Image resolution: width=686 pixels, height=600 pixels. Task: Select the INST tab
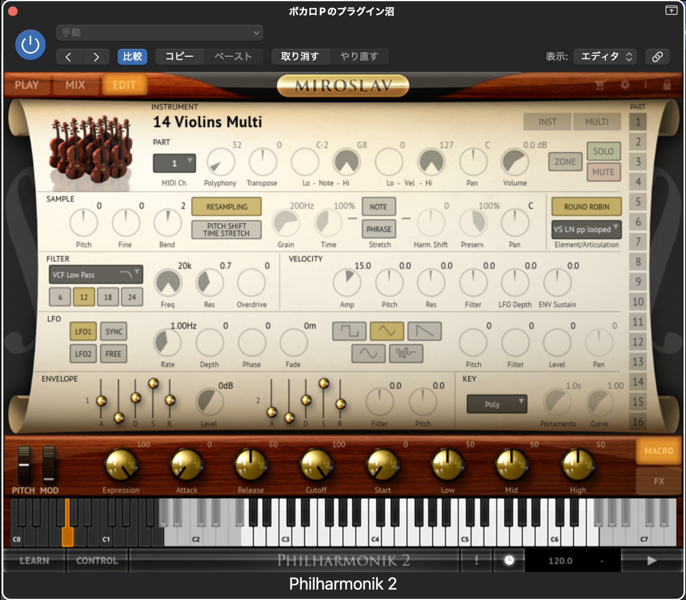coord(548,122)
